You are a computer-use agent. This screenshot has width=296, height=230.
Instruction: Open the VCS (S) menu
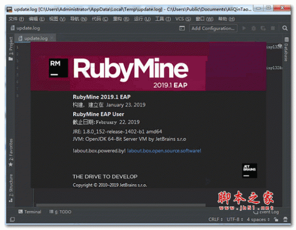click(x=183, y=19)
